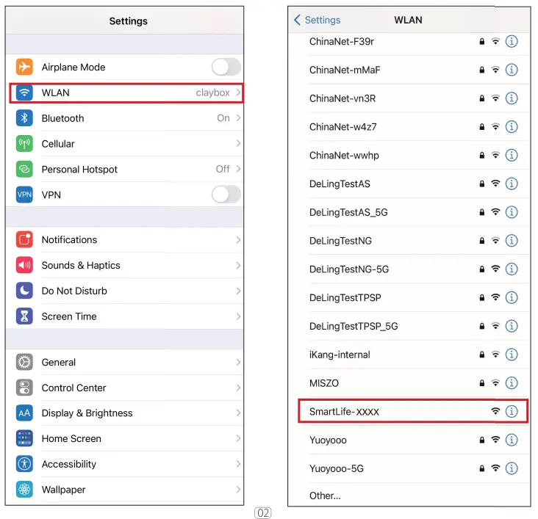Join the Yuoyooo-5G network
Image resolution: width=538 pixels, height=519 pixels.
pos(337,468)
